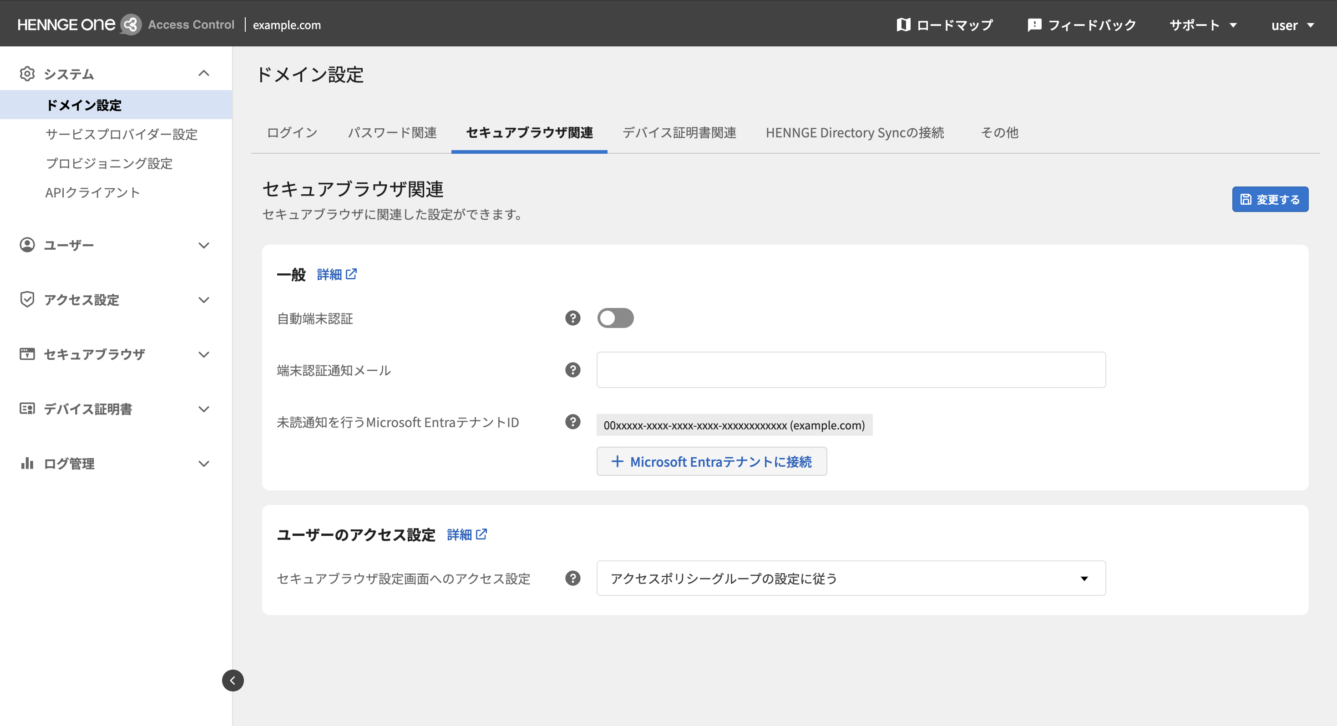Open APIクライアント in the sidebar
The width and height of the screenshot is (1337, 726).
tap(92, 192)
